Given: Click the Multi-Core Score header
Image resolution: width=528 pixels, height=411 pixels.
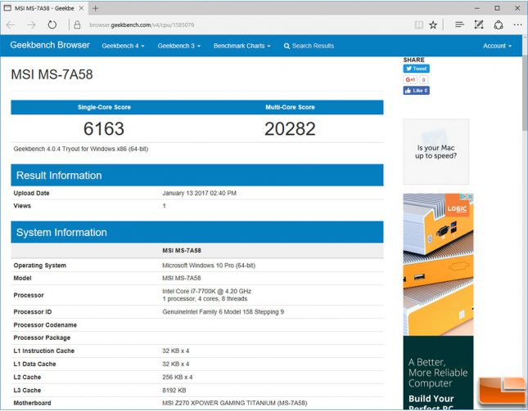Looking at the screenshot, I should click(x=290, y=107).
